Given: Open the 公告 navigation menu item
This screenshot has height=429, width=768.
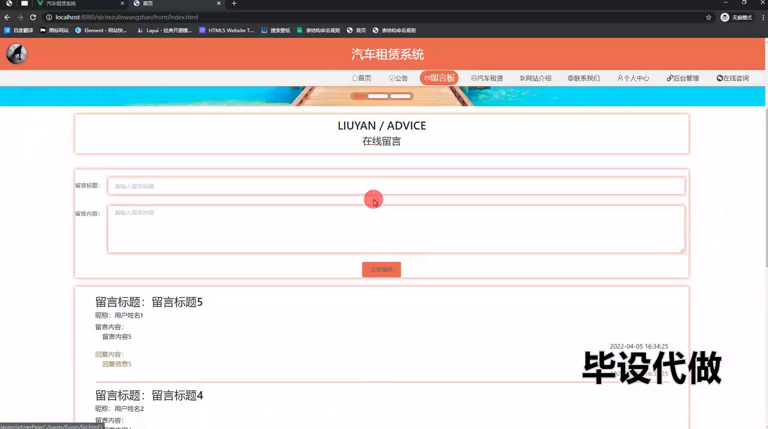Looking at the screenshot, I should [398, 78].
